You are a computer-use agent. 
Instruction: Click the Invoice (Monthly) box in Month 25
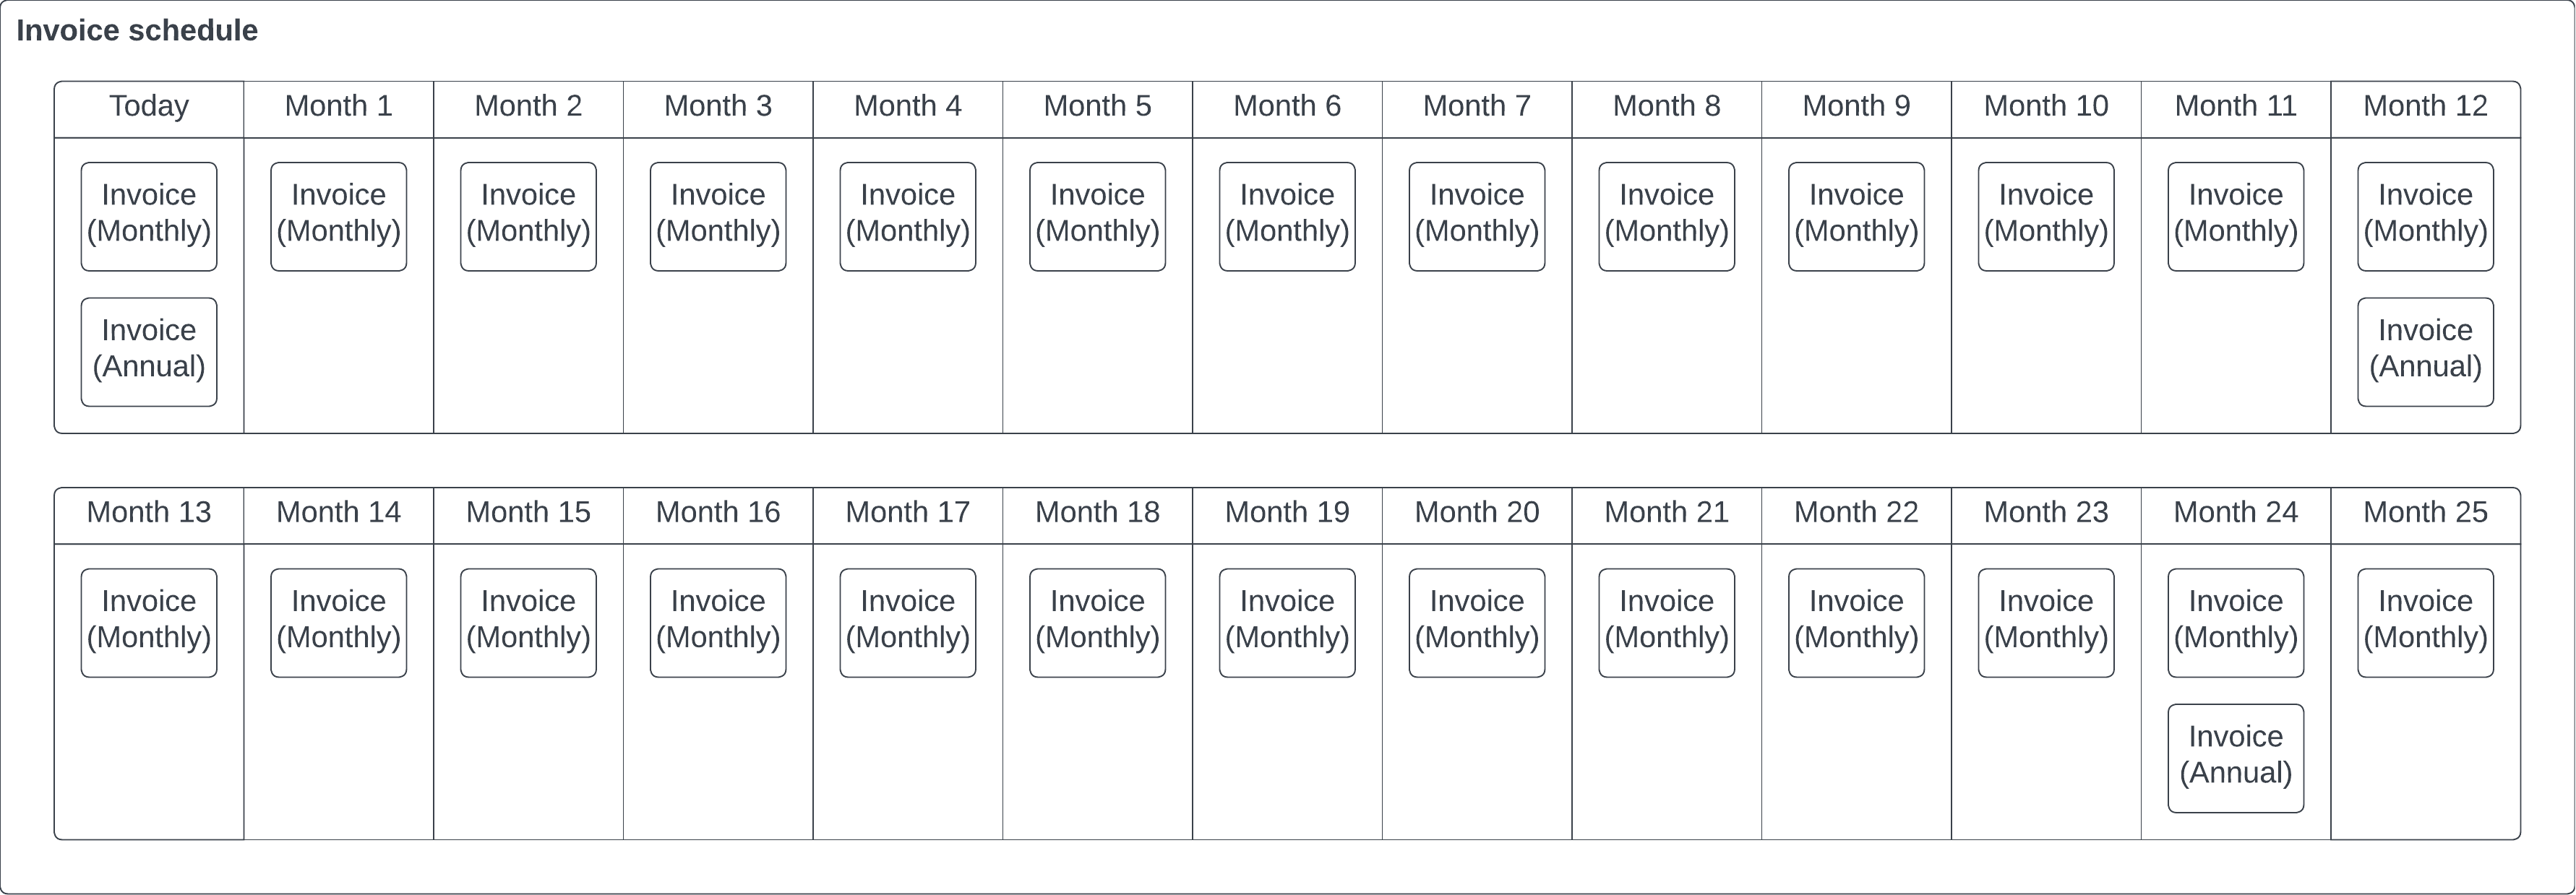(x=2425, y=623)
